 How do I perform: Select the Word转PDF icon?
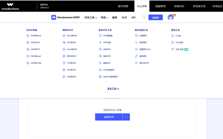pyautogui.click(x=64, y=36)
